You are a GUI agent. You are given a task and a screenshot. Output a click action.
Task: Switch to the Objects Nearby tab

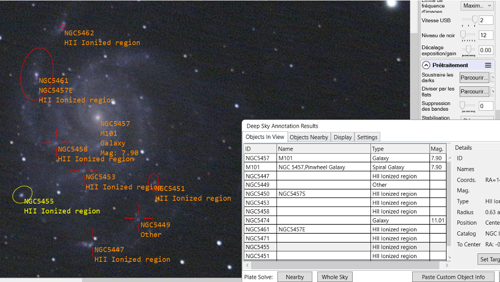[x=308, y=137]
